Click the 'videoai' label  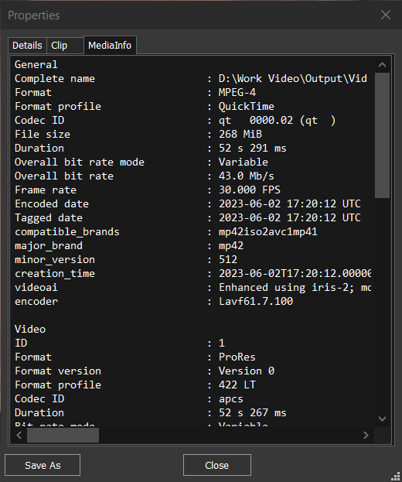coord(36,288)
